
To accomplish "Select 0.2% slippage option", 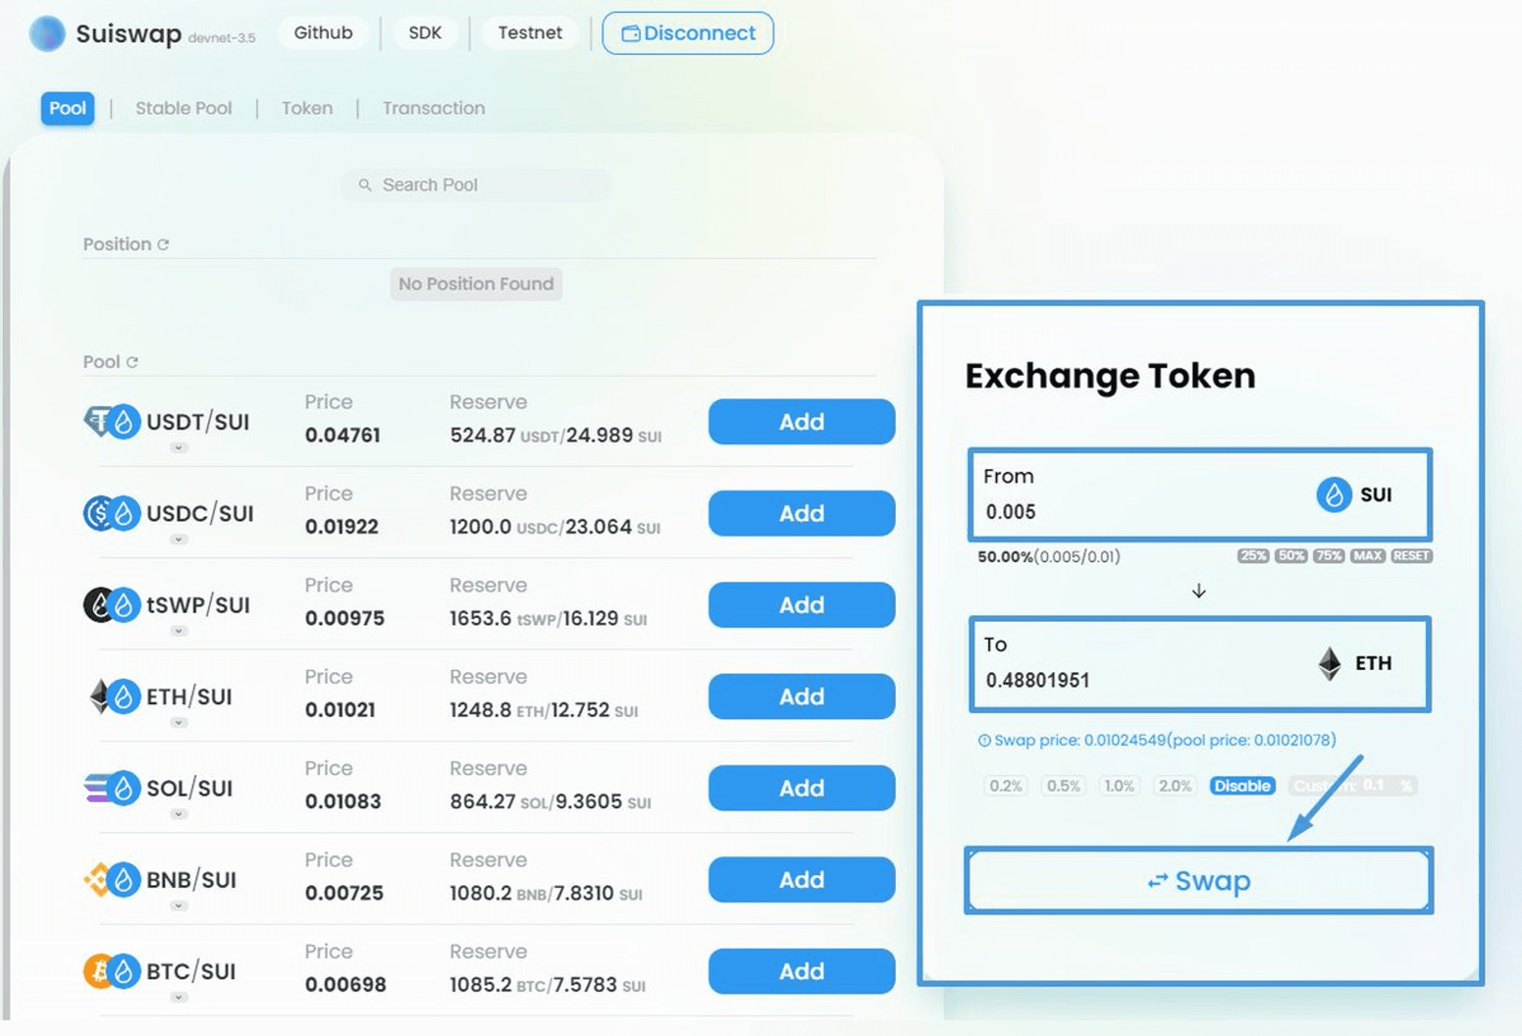I will pyautogui.click(x=1005, y=786).
